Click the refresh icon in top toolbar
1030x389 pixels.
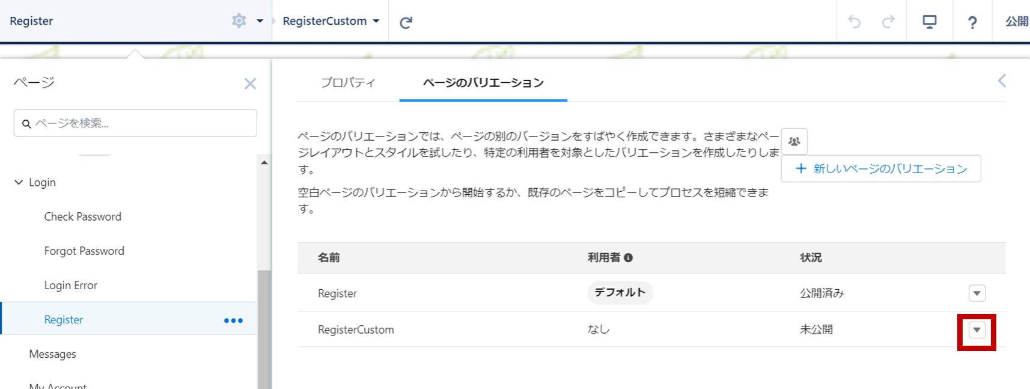[406, 22]
